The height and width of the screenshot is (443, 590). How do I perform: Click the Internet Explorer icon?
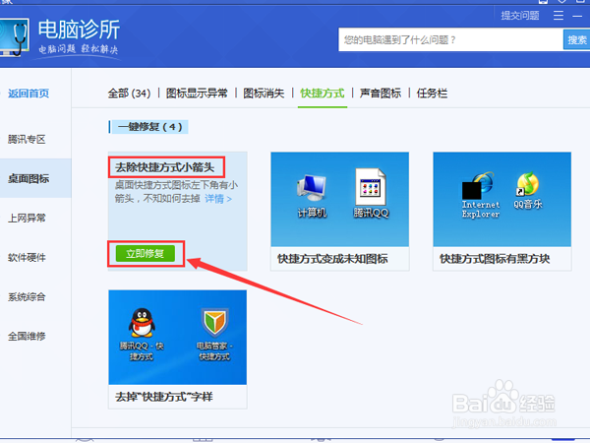coord(481,195)
